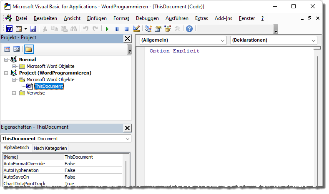Click the View Microsoft Word toolbar icon

9,29
